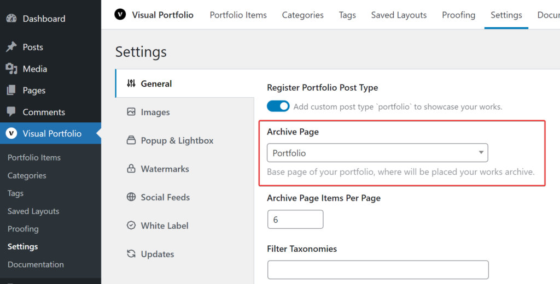This screenshot has width=560, height=284.
Task: Open the Tags top tab
Action: [x=347, y=15]
